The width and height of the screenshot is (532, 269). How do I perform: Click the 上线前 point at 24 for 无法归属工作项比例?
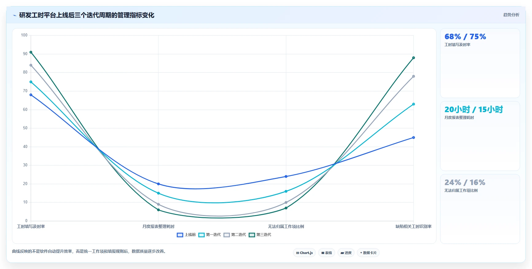pos(286,176)
